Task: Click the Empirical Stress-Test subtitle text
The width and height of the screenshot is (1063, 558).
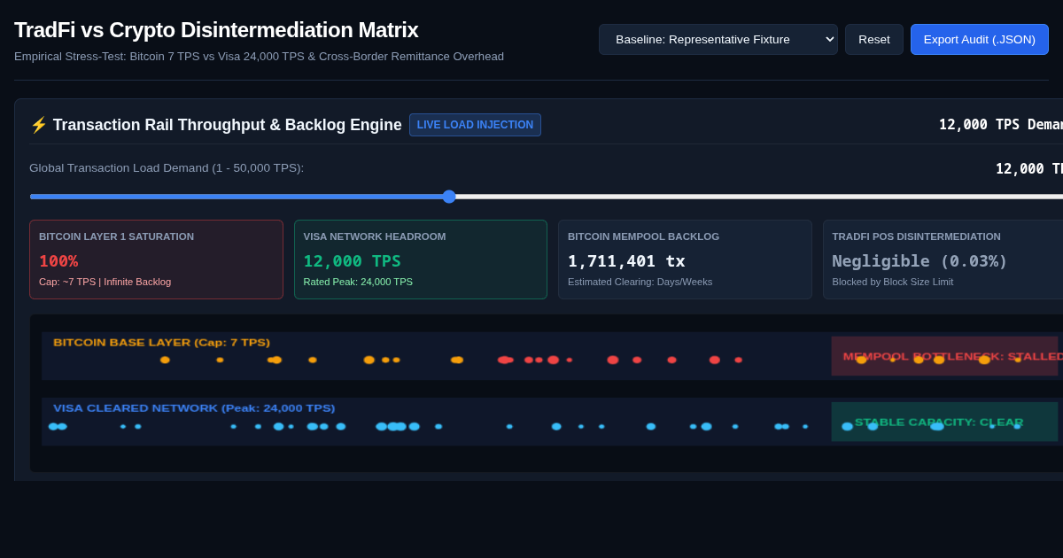Action: tap(259, 57)
